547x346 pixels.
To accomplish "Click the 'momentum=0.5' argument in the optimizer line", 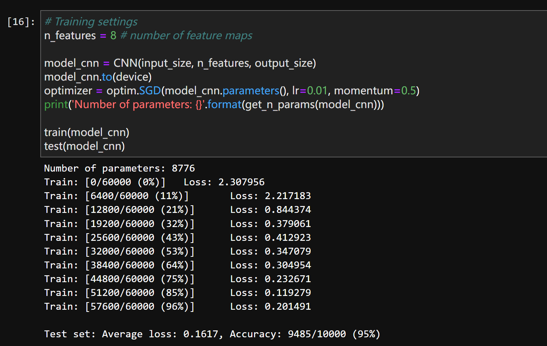I will (x=375, y=91).
